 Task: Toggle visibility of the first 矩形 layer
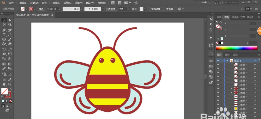(218, 101)
